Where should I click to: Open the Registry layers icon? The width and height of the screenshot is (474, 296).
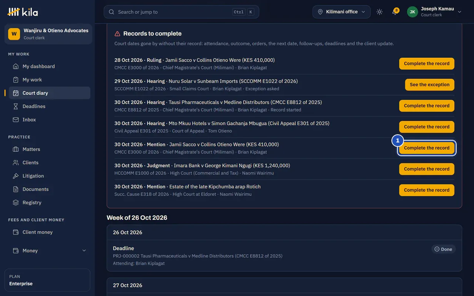(16, 203)
